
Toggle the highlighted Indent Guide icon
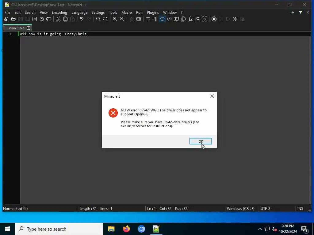[x=162, y=19]
